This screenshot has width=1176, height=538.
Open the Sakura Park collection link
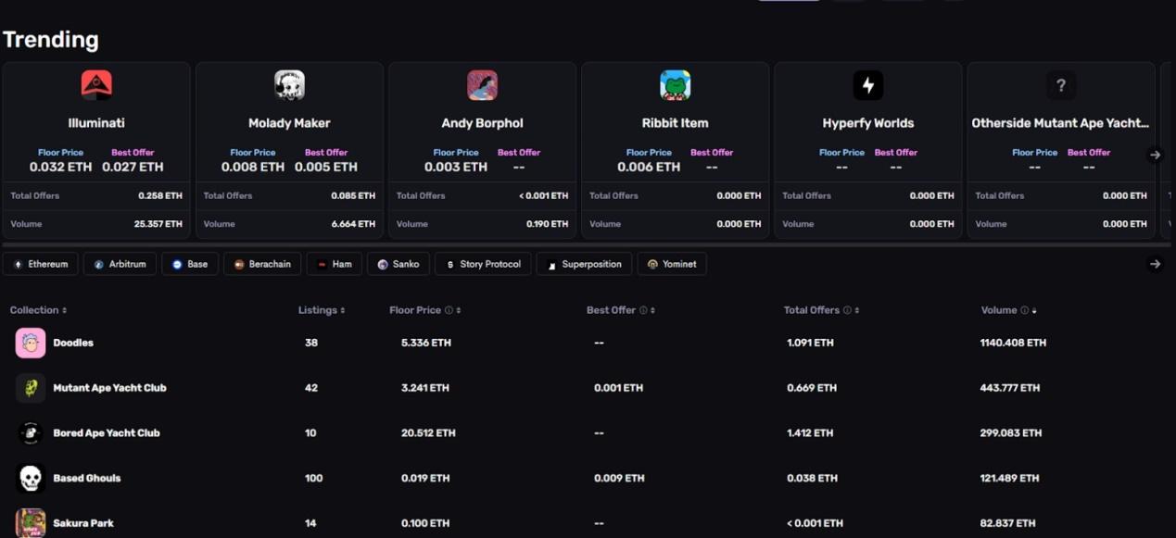pos(83,523)
